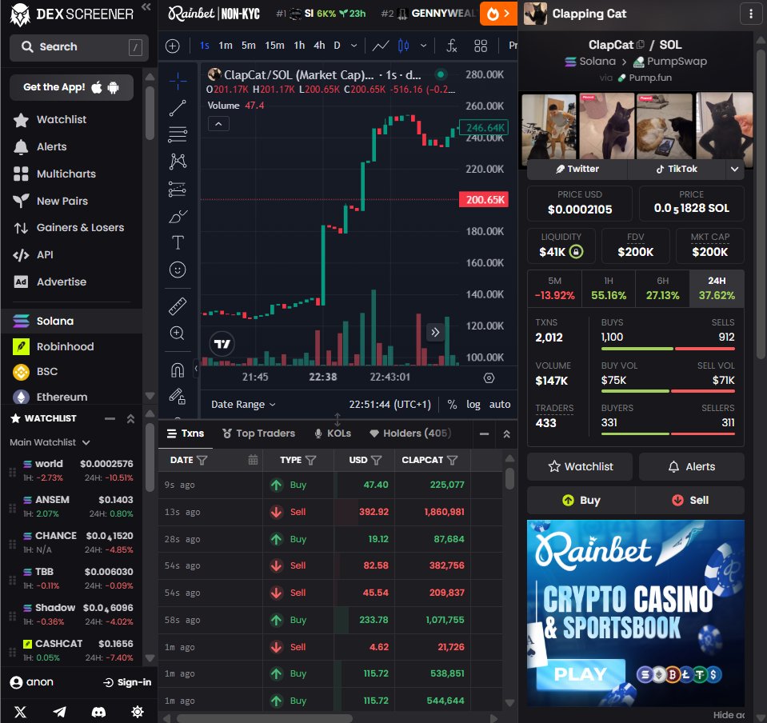
Task: Open the forecasting and measurement tool
Action: (178, 189)
